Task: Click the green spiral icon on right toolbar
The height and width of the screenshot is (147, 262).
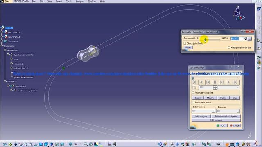Action: tap(259, 58)
